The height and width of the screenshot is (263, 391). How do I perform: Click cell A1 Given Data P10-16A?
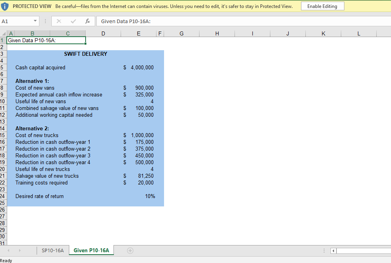coord(46,40)
